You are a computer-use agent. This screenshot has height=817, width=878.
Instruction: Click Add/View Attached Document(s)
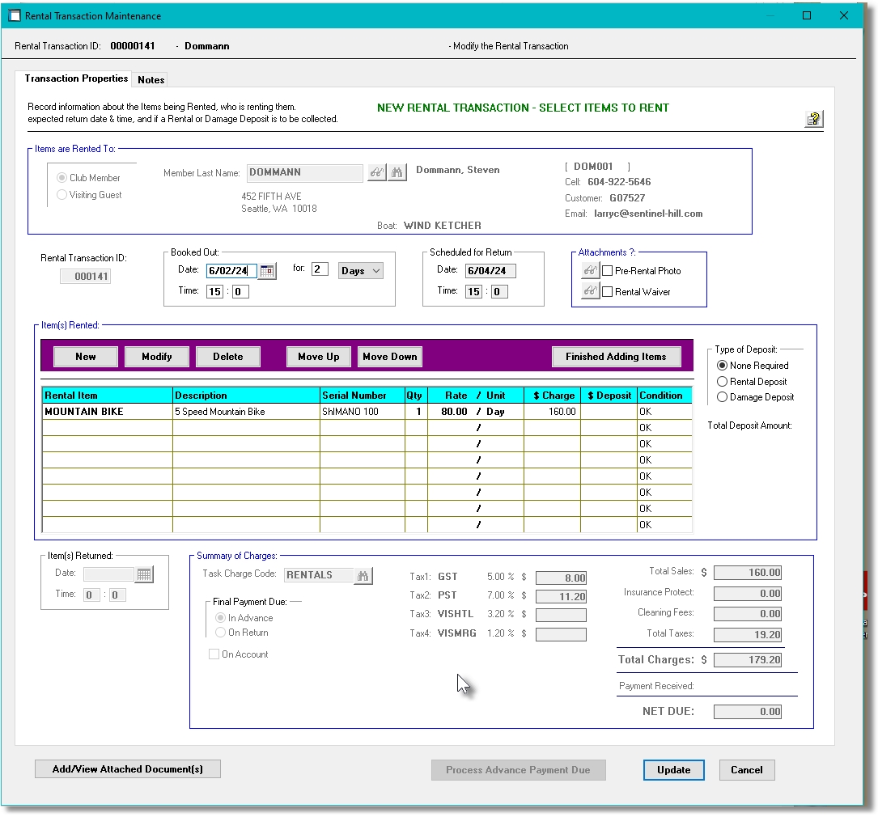click(127, 768)
